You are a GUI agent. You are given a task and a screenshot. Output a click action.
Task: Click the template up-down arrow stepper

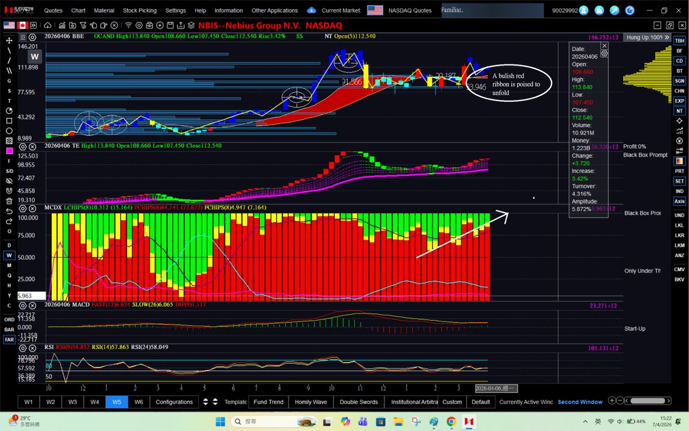[215, 402]
